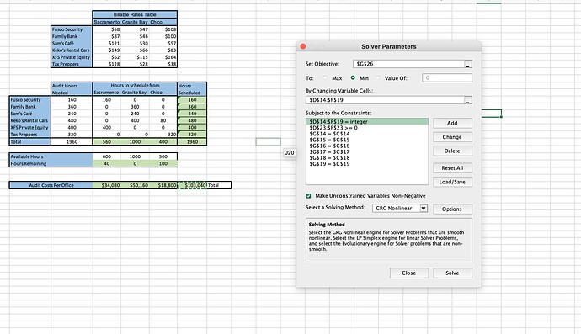The height and width of the screenshot is (334, 581).
Task: Click the Hours to schedule from header
Action: coord(135,86)
